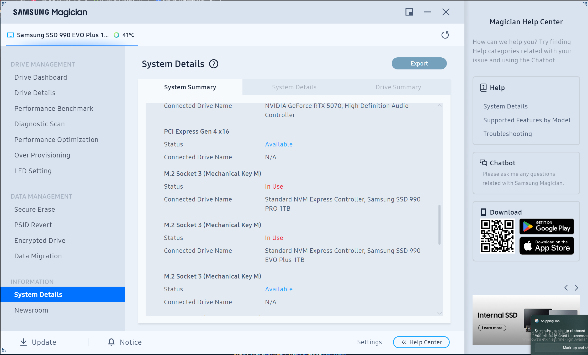Open Supported Features by Model help link
588x355 pixels.
tap(527, 120)
